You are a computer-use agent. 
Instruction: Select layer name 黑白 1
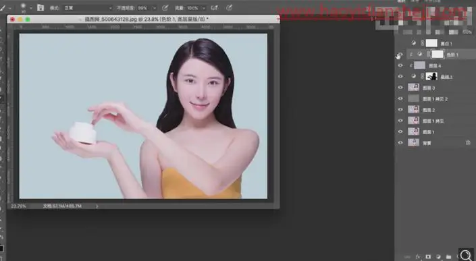446,44
